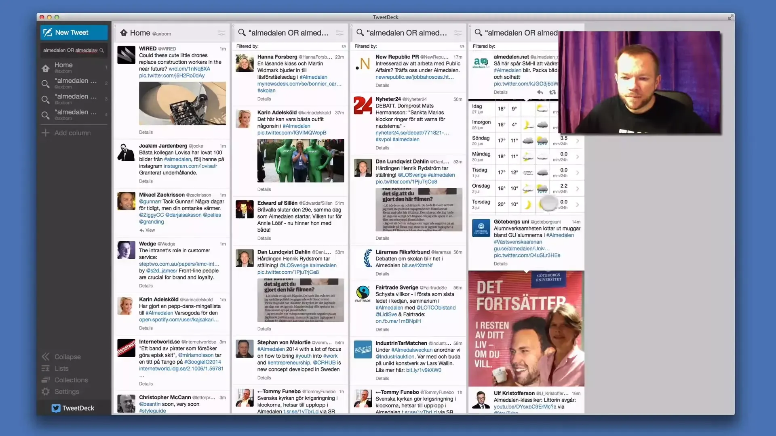Expand Details on the WIRED drone tweet
Screen dimensions: 776x436
[x=145, y=132]
